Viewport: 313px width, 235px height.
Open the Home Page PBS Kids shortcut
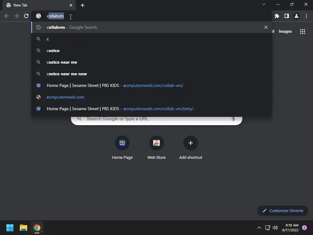coord(122,147)
